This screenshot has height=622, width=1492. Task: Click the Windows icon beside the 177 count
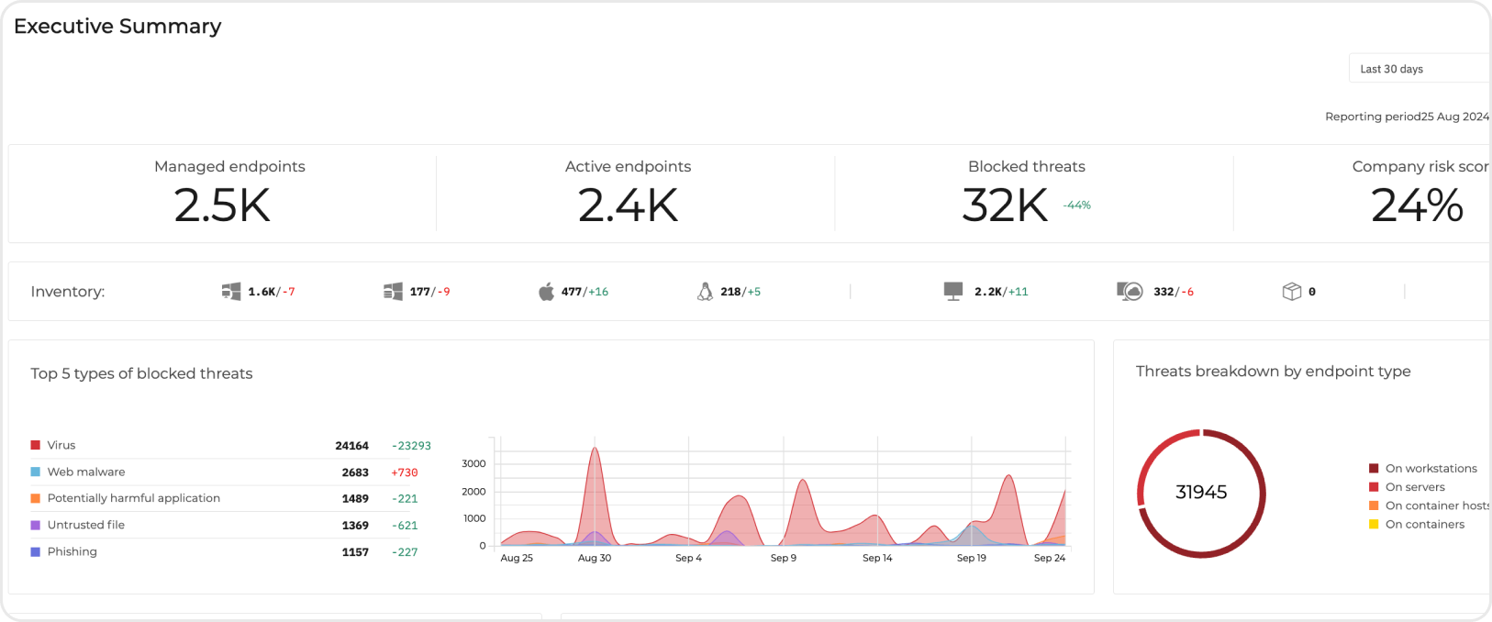393,292
